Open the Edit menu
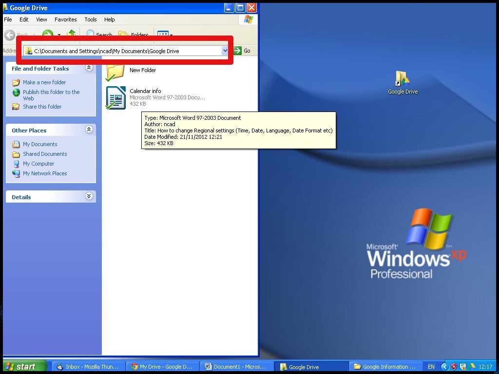This screenshot has height=374, width=499. coord(24,19)
